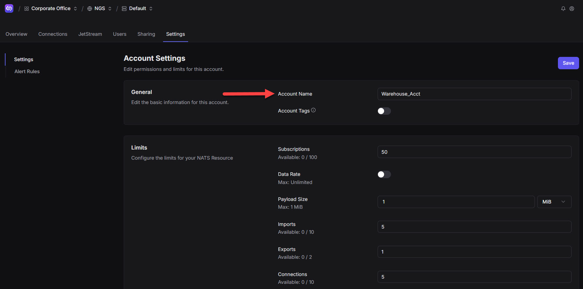Click the Limits section heading
583x289 pixels.
pyautogui.click(x=139, y=148)
